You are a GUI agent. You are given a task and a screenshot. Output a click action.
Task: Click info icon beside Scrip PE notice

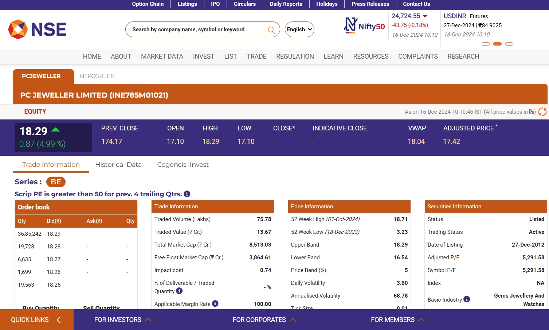187,194
